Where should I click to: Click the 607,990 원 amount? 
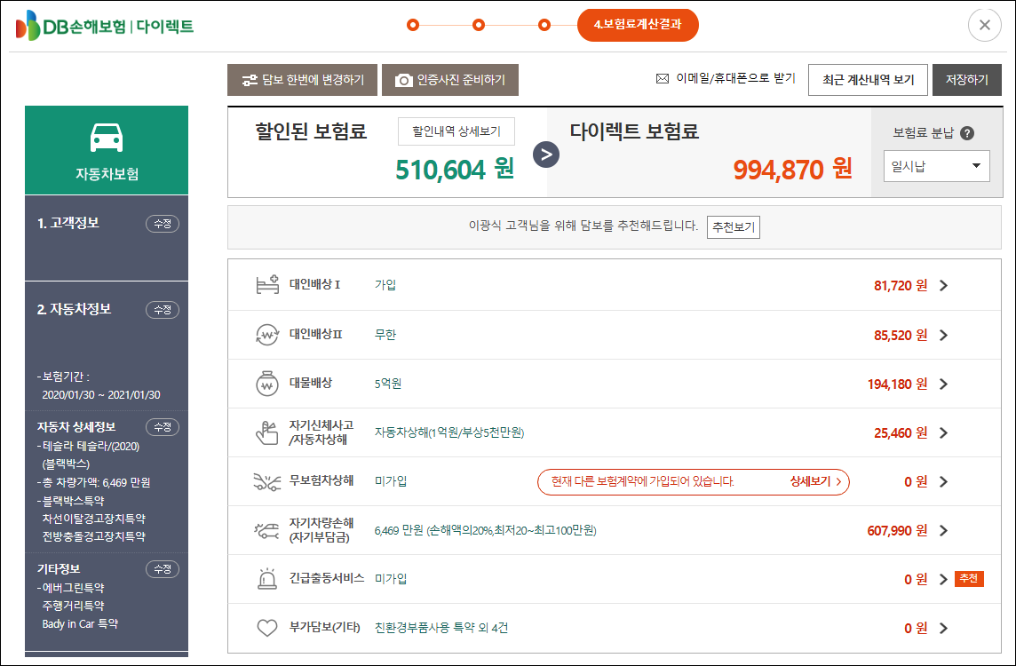coord(897,531)
